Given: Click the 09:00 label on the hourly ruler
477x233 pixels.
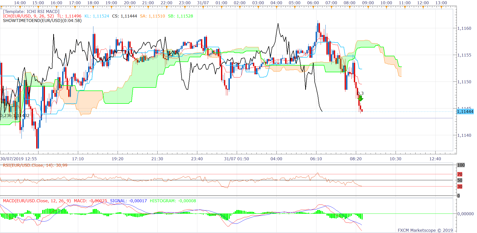Looking at the screenshot, I should click(x=368, y=3).
